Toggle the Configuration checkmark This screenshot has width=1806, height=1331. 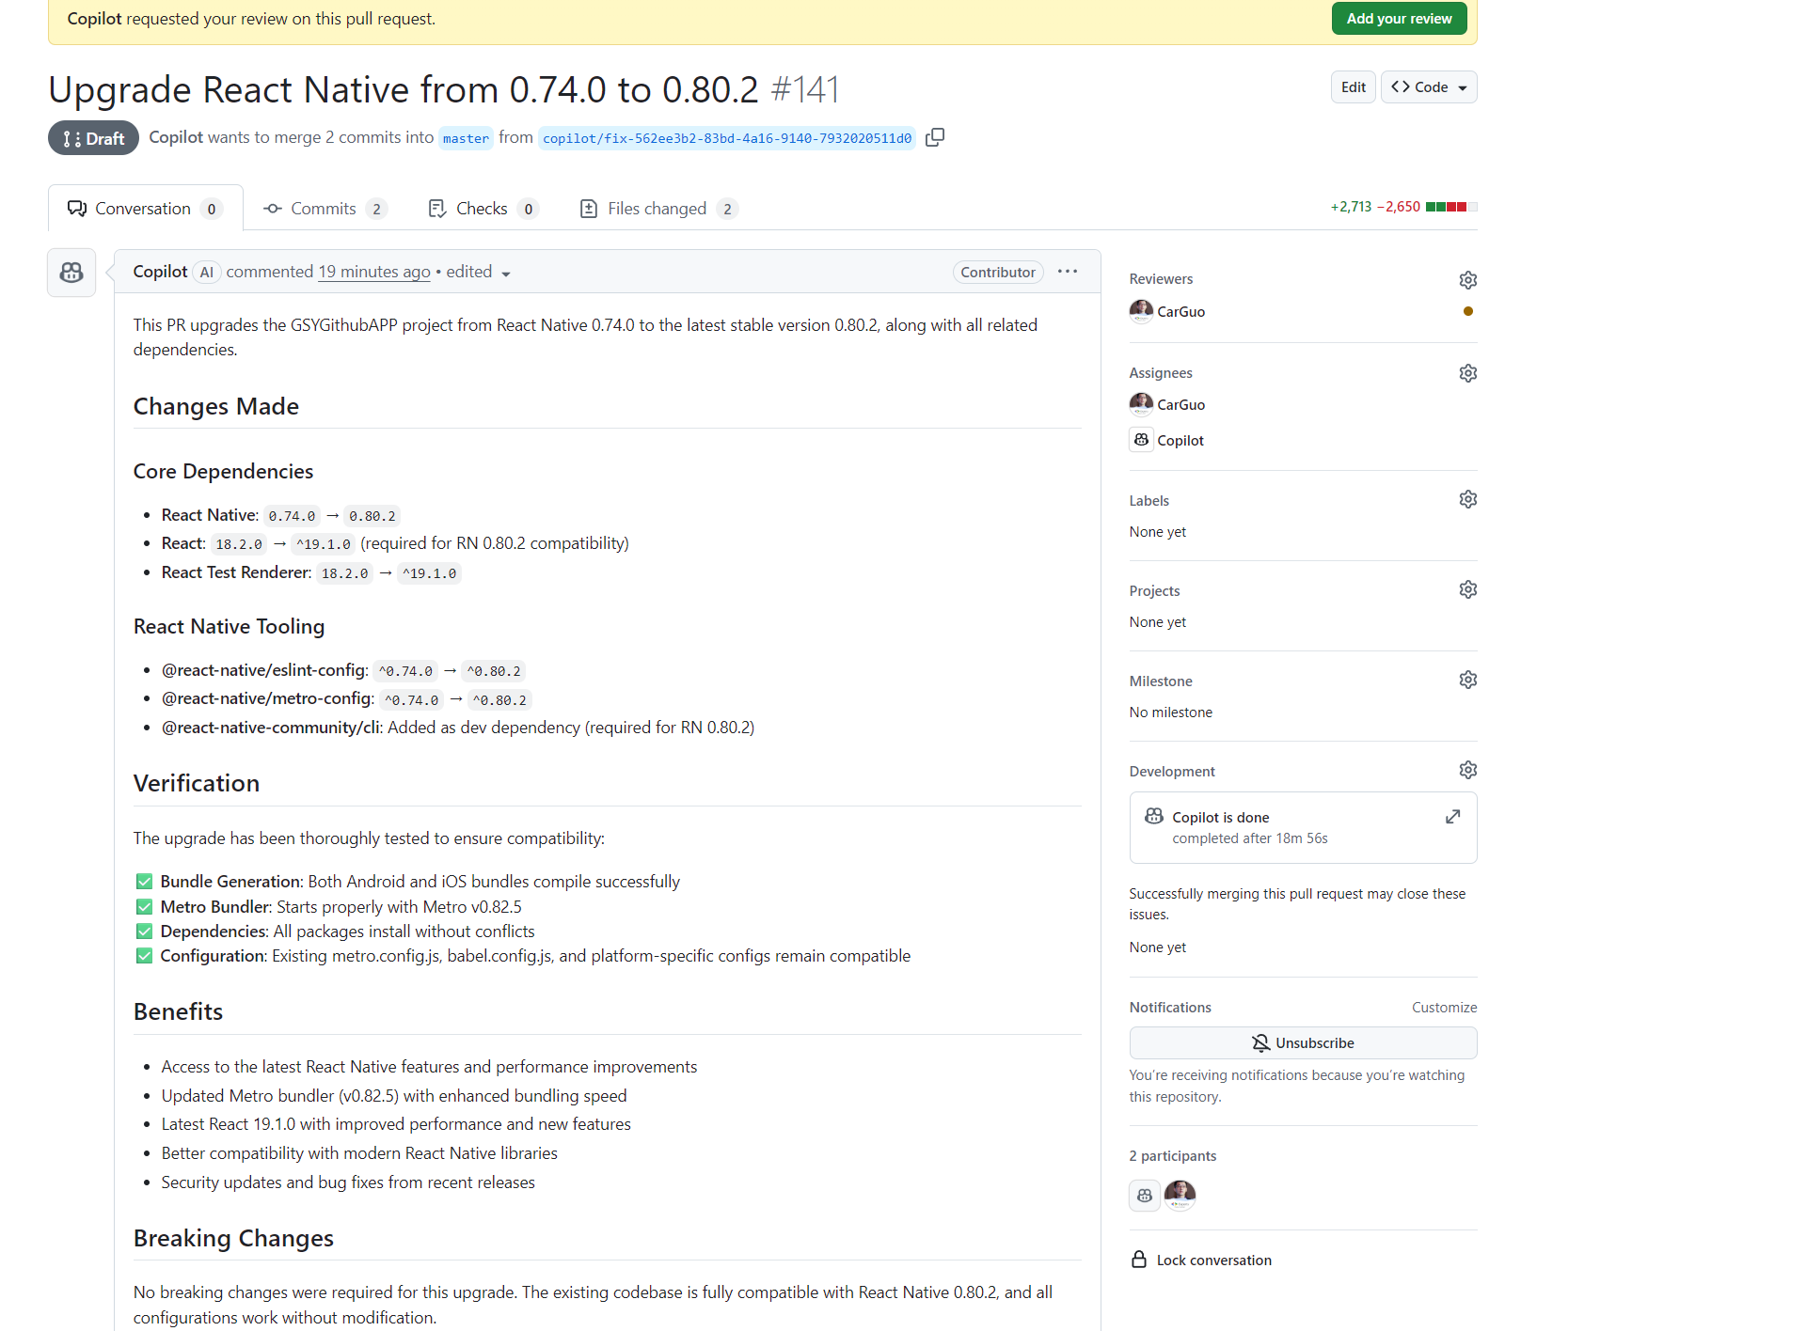(x=144, y=956)
